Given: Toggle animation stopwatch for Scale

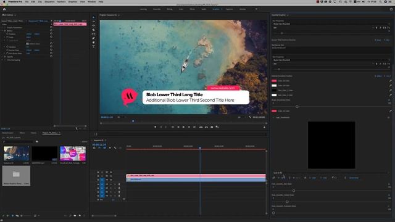Looking at the screenshot, I should pyautogui.click(x=7, y=37).
